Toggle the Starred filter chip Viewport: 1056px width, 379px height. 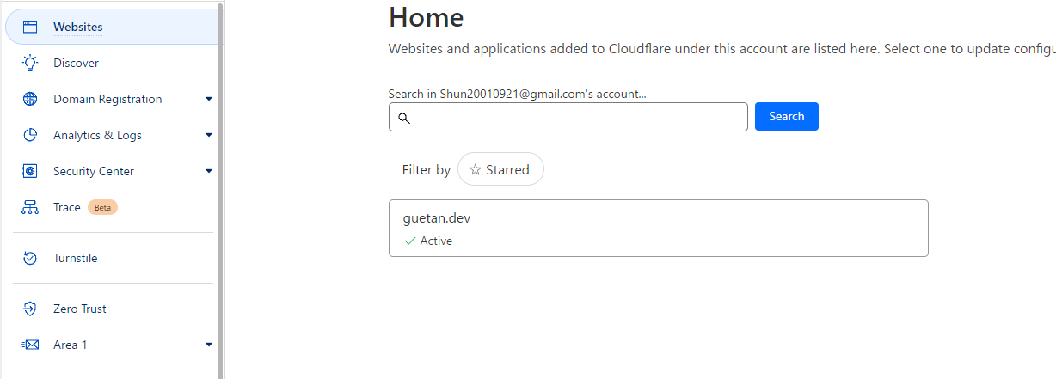coord(500,169)
